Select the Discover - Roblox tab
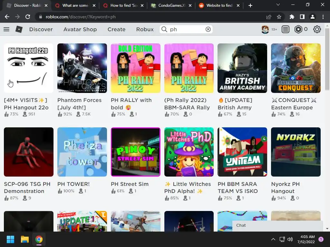The width and height of the screenshot is (330, 247). 27,5
